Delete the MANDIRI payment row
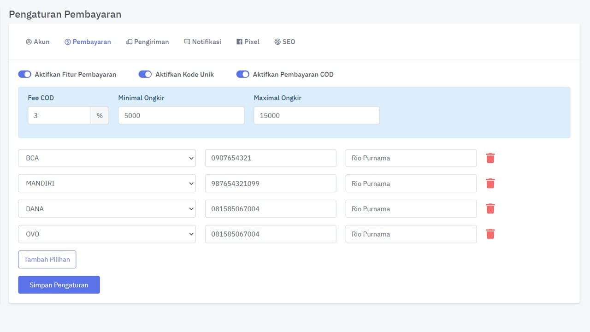Viewport: 590px width, 332px height. [x=490, y=184]
